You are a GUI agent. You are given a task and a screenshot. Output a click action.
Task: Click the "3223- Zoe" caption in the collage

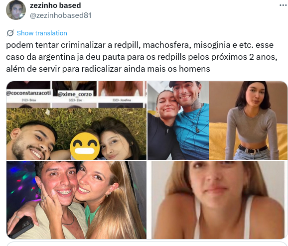coord(75,100)
